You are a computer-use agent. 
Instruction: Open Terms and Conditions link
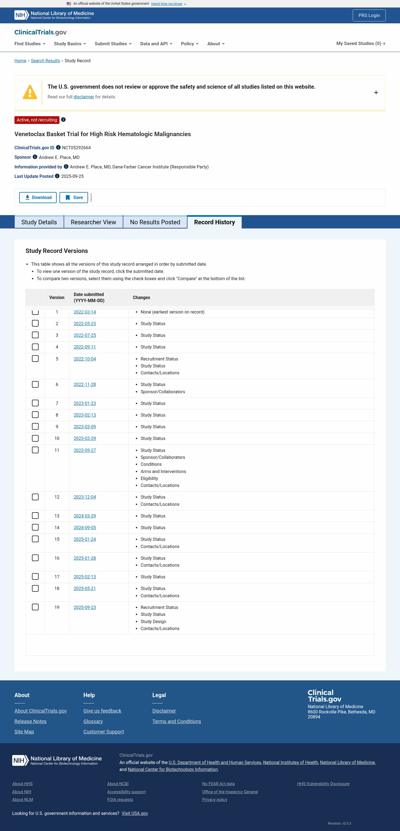pos(177,721)
